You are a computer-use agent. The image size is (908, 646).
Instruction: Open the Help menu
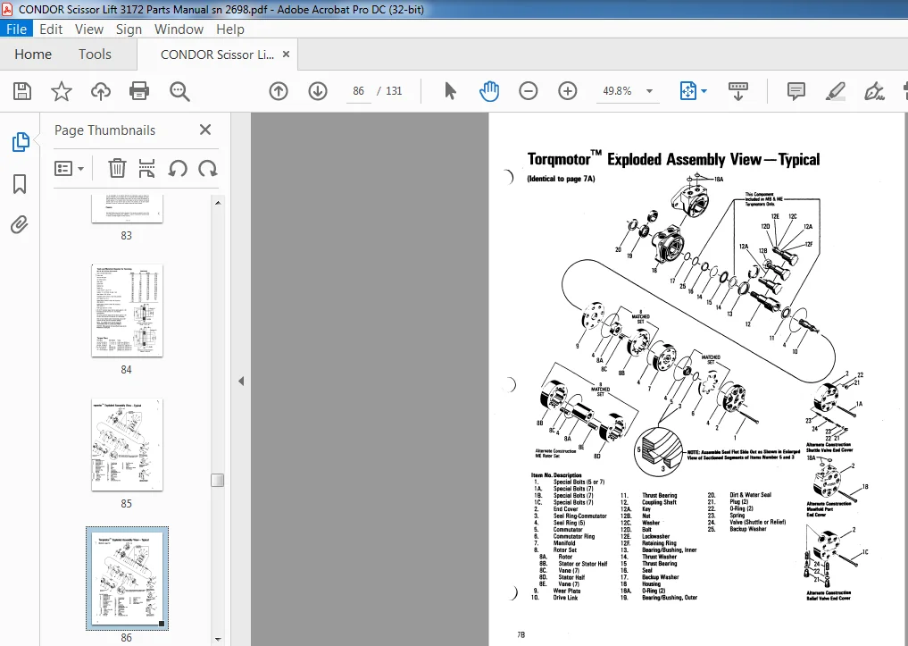(x=229, y=29)
